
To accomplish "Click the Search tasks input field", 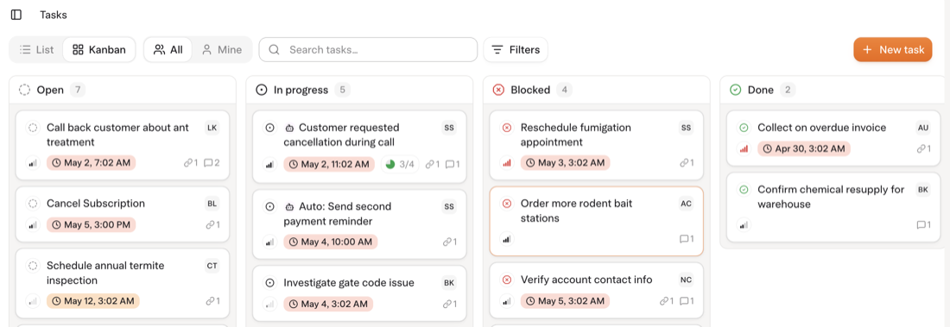I will tap(369, 50).
